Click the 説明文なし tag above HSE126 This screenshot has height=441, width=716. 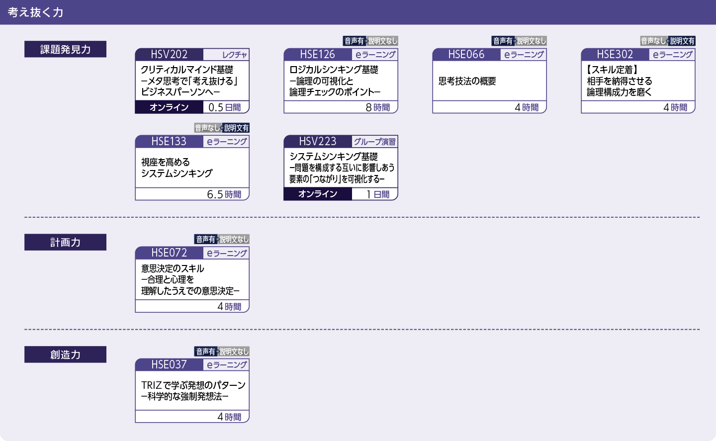point(382,41)
